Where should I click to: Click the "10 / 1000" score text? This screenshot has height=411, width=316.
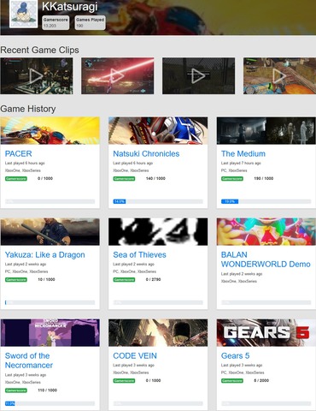point(46,280)
